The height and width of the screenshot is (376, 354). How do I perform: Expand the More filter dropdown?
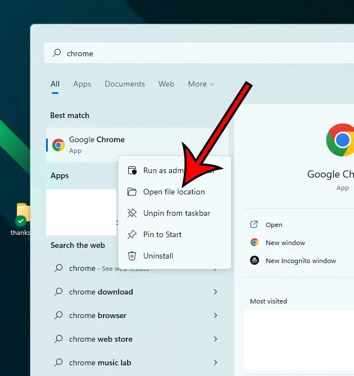(201, 84)
